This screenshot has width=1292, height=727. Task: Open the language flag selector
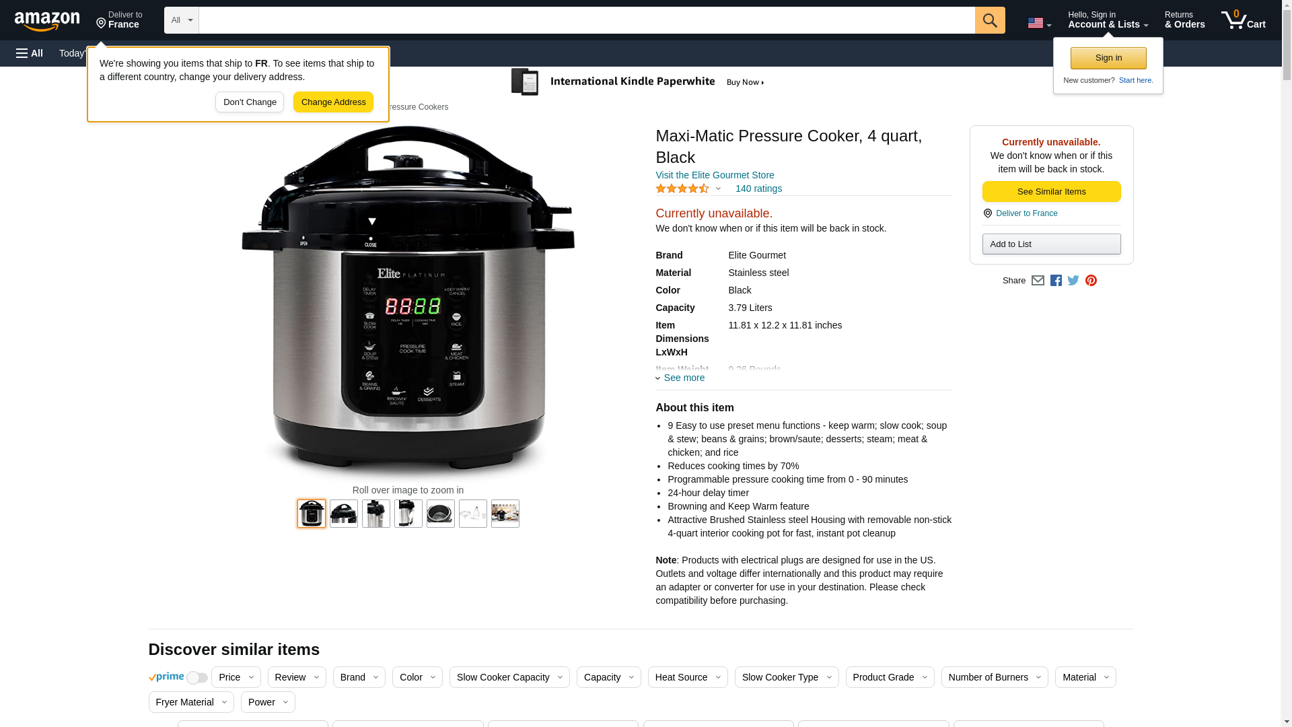pyautogui.click(x=1039, y=23)
